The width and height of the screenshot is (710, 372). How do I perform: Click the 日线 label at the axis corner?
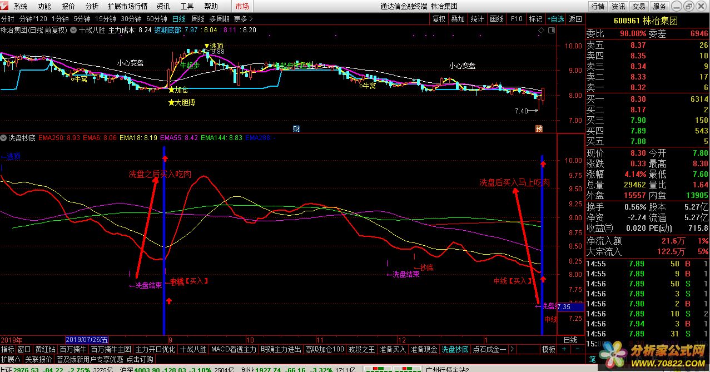tap(571, 340)
